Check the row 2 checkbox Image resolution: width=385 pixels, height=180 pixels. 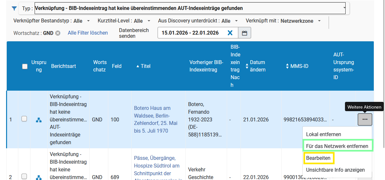(24, 176)
